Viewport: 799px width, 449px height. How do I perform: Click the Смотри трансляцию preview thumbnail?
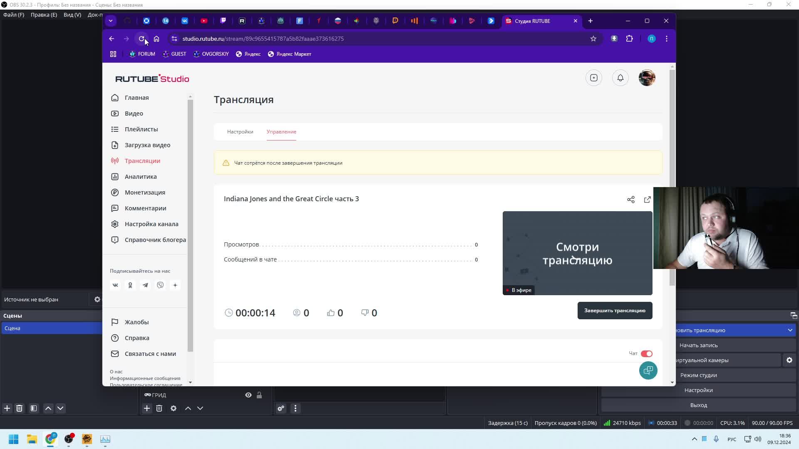(577, 253)
